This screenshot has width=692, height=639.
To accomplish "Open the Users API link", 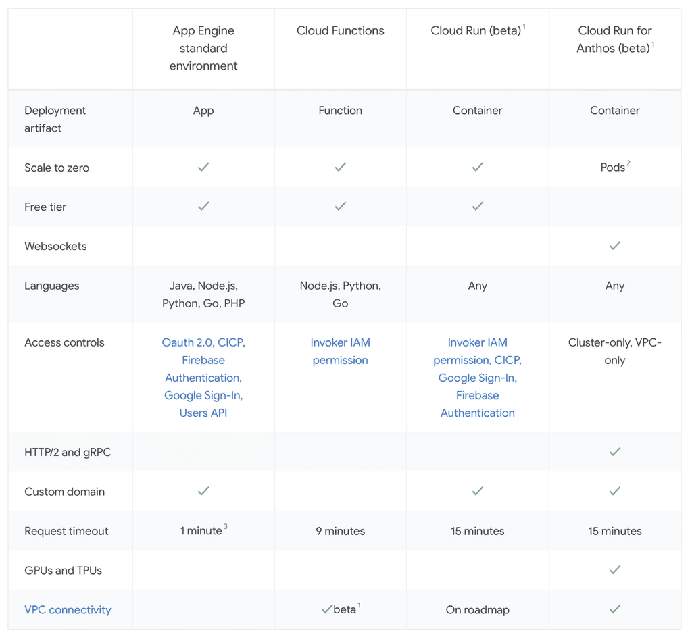I will (203, 413).
